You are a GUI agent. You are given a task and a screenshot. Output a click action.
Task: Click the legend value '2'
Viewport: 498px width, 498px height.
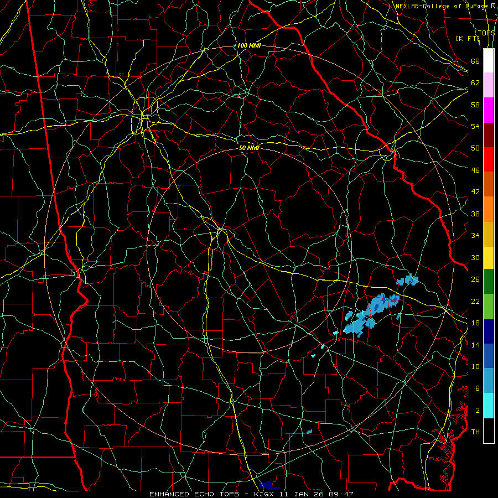click(478, 411)
